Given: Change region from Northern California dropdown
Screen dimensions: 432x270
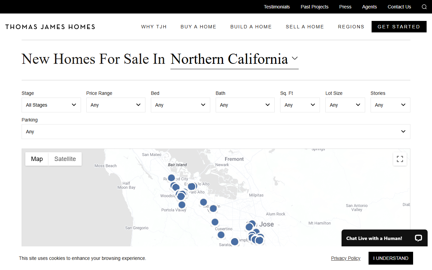Looking at the screenshot, I should pyautogui.click(x=234, y=59).
